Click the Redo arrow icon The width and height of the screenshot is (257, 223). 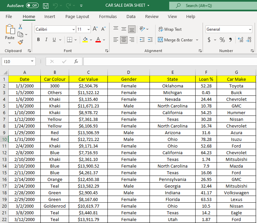coord(68,6)
